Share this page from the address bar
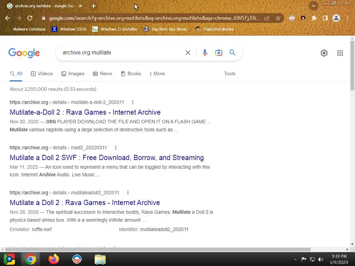 pyautogui.click(x=267, y=18)
